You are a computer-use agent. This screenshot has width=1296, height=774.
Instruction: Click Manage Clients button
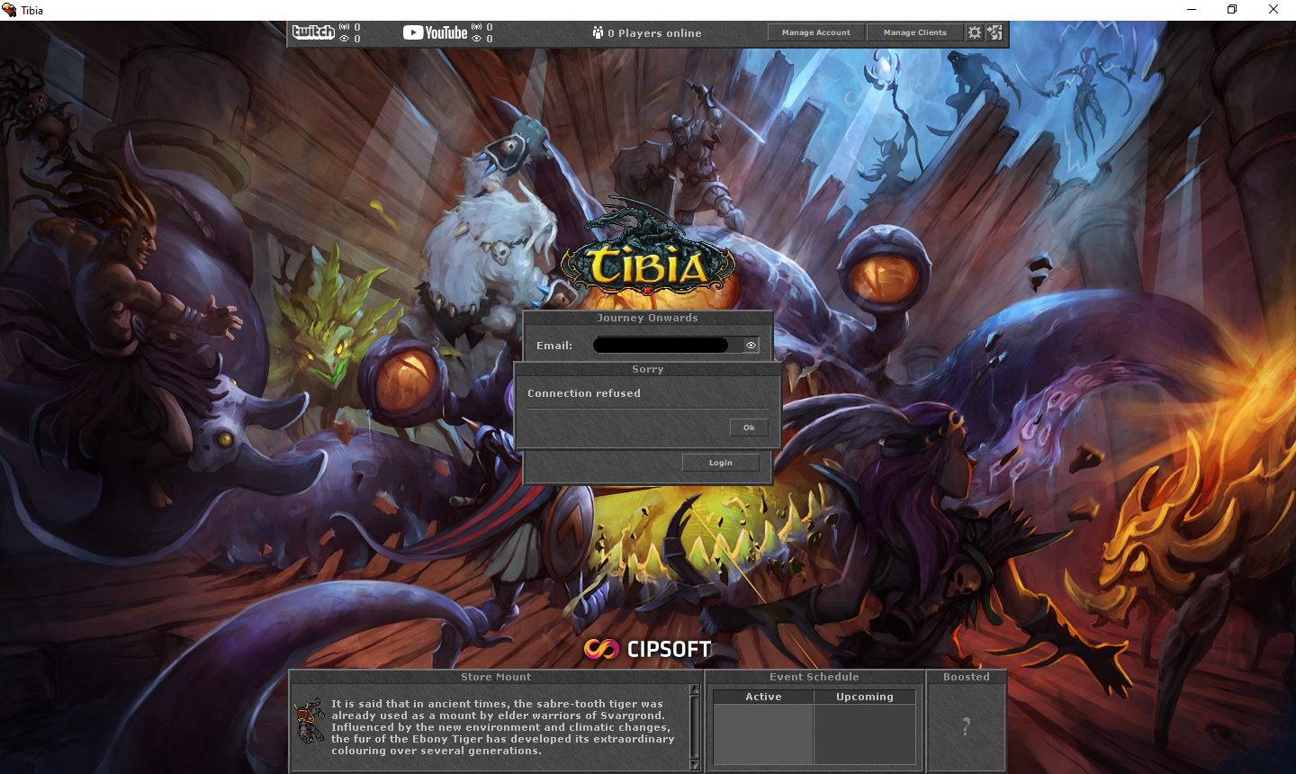pos(915,32)
